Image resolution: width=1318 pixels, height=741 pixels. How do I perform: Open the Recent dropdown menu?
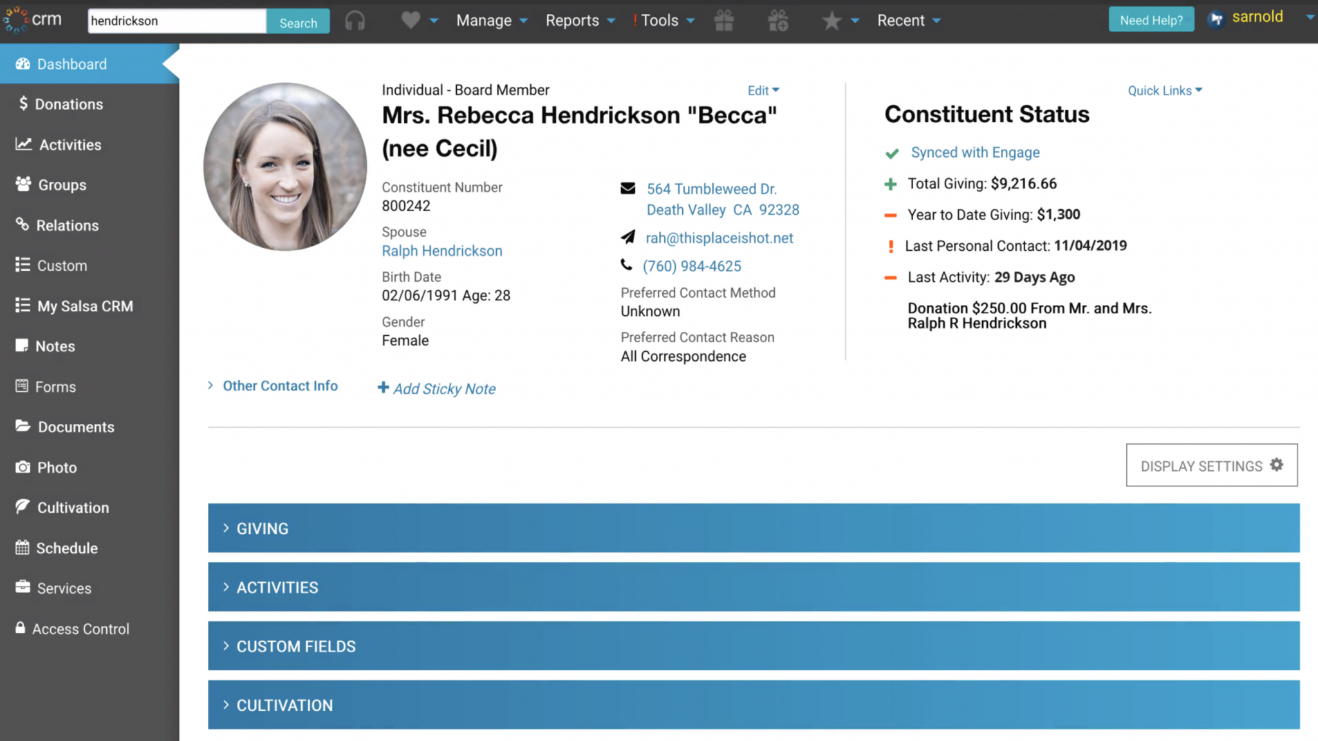(x=909, y=21)
